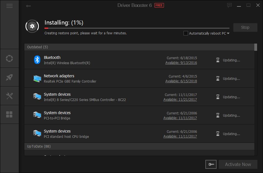Click Current: 6/18/2015 date text
This screenshot has height=173, width=263.
[182, 58]
